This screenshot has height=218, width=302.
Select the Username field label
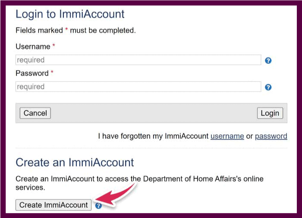coord(33,47)
